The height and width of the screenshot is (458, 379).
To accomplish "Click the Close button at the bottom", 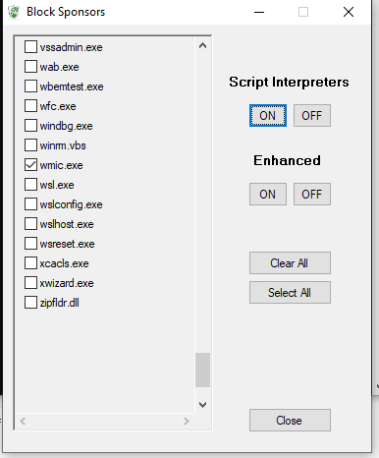I will coord(290,421).
